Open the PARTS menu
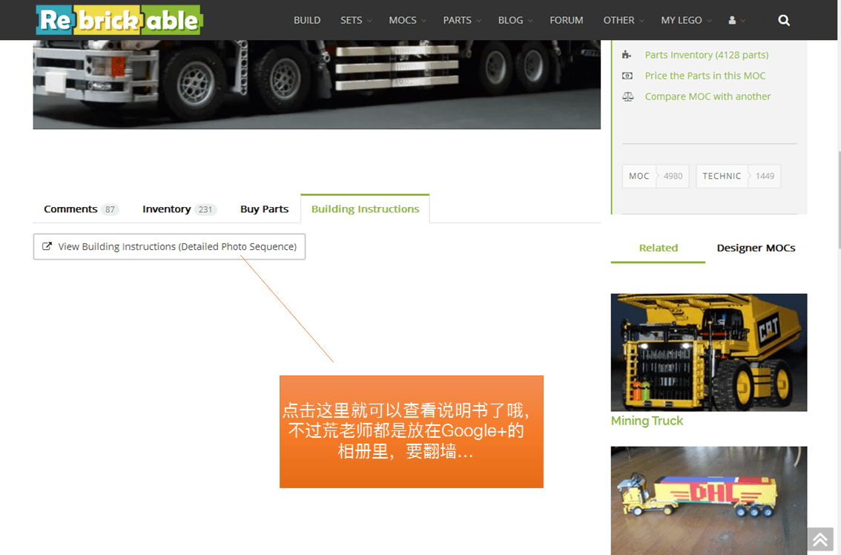Viewport: 841px width, 555px height. 462,20
